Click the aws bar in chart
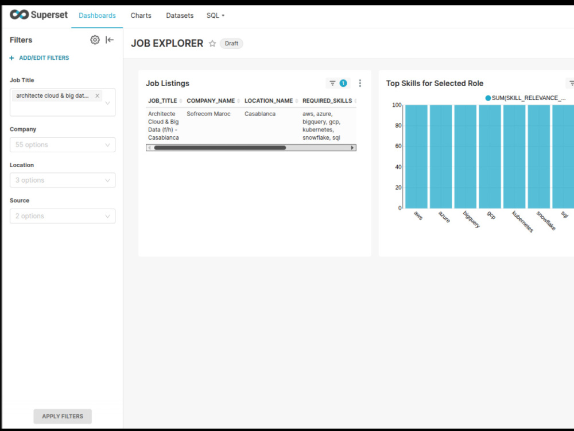The image size is (574, 431). point(416,156)
